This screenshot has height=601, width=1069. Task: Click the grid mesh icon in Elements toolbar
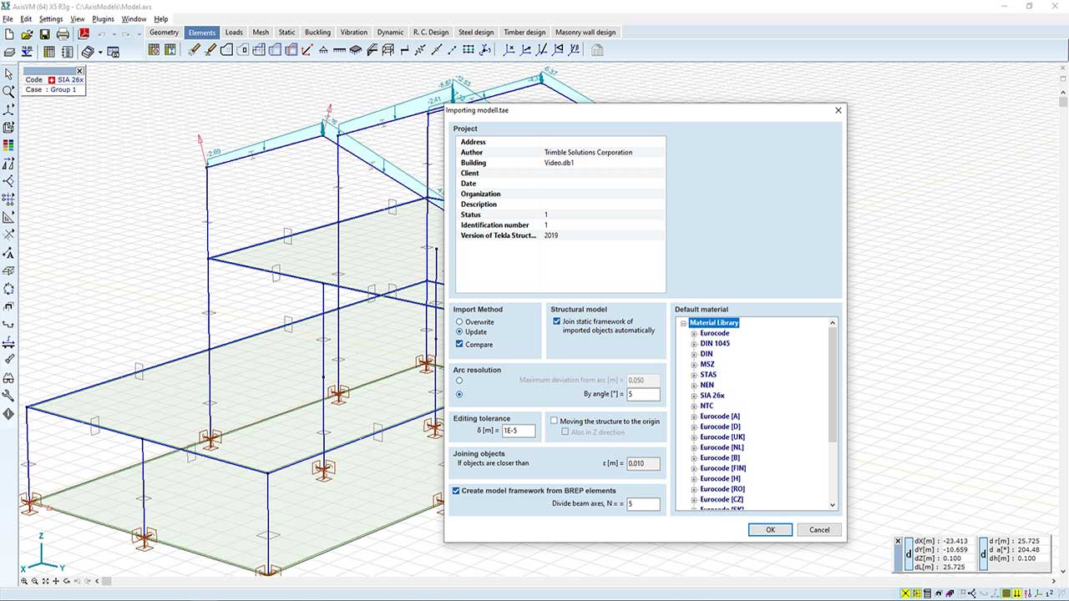tap(469, 50)
